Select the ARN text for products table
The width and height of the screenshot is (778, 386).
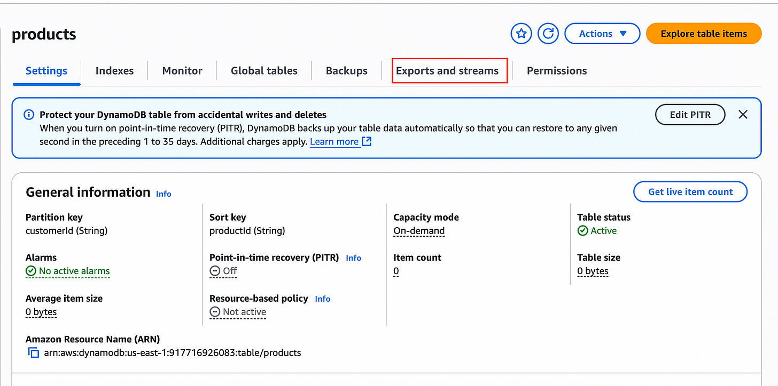172,353
